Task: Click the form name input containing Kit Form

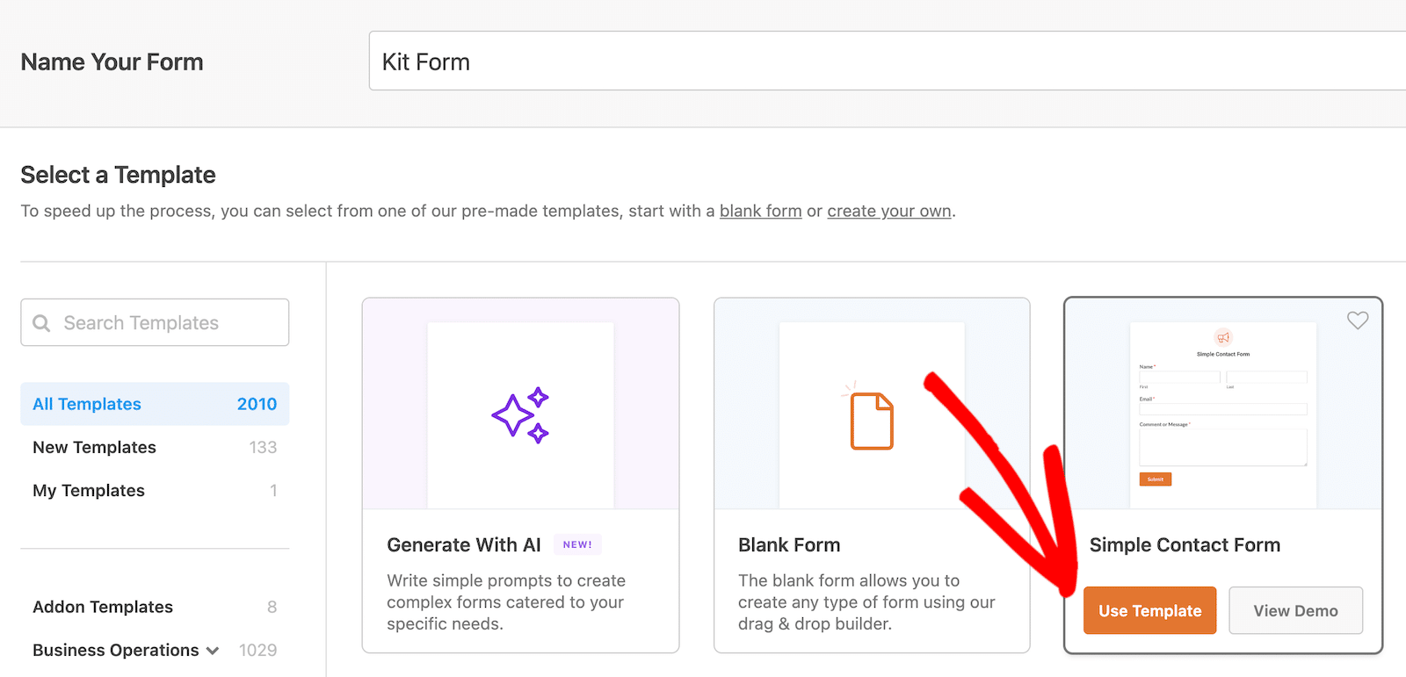Action: (x=879, y=61)
